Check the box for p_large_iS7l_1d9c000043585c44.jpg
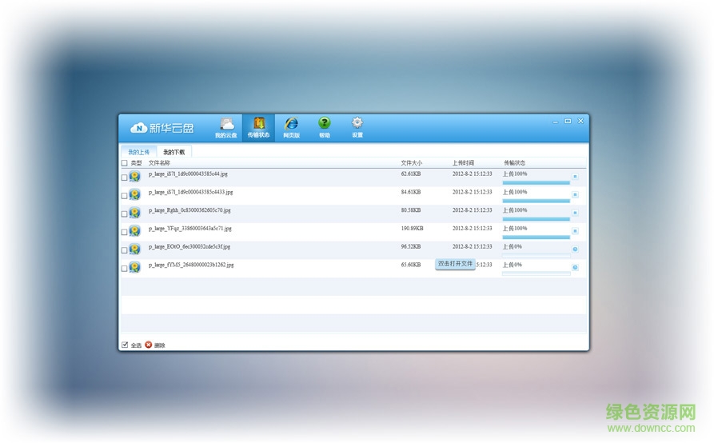Viewport: 714px width, 443px height. (124, 178)
